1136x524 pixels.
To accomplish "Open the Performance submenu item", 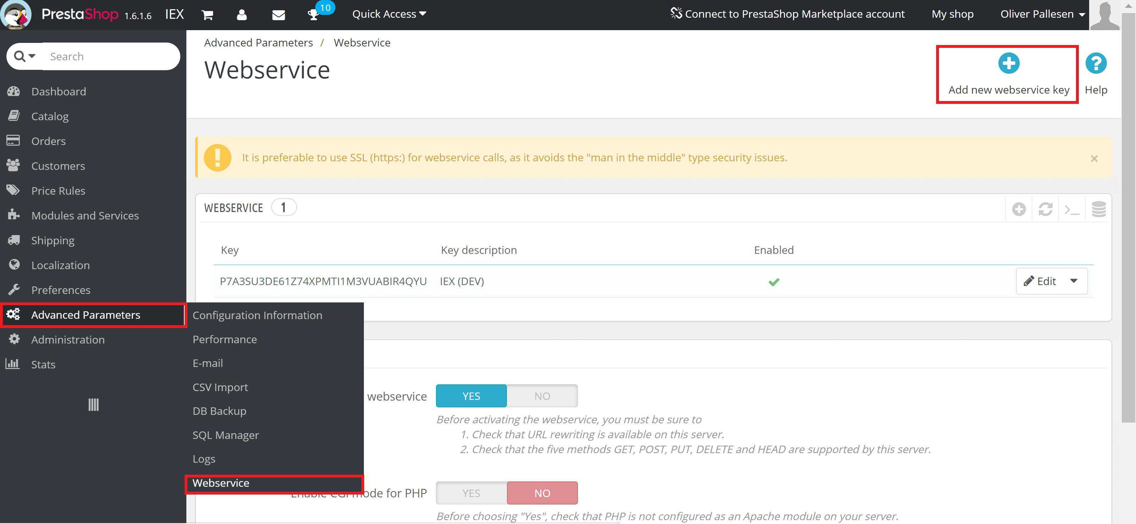I will [225, 339].
